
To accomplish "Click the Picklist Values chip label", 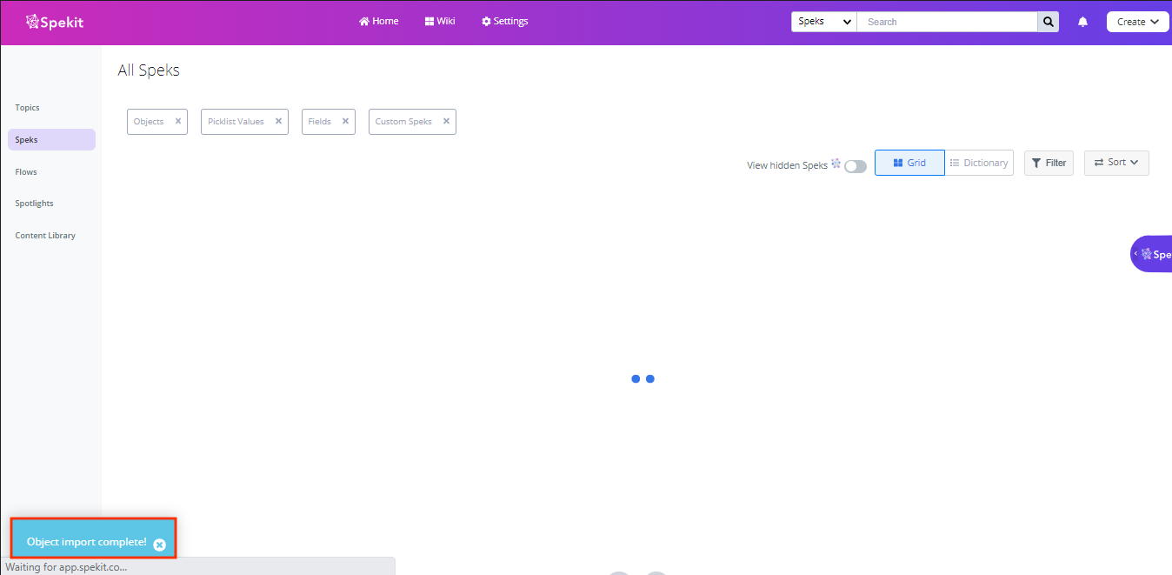I will pyautogui.click(x=236, y=122).
